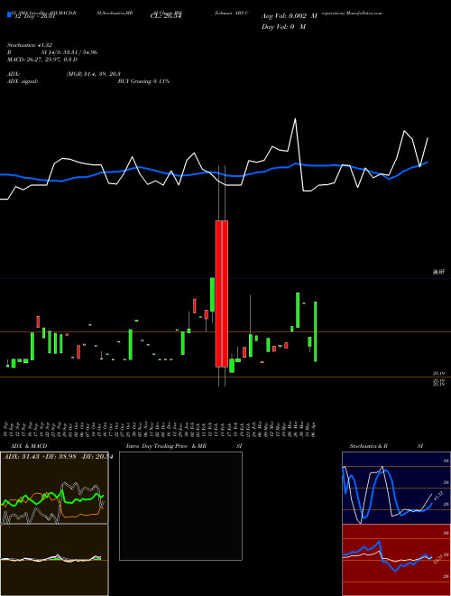The height and width of the screenshot is (596, 451).
Task: Open the blue Stochastics chart panel
Action: click(x=396, y=488)
